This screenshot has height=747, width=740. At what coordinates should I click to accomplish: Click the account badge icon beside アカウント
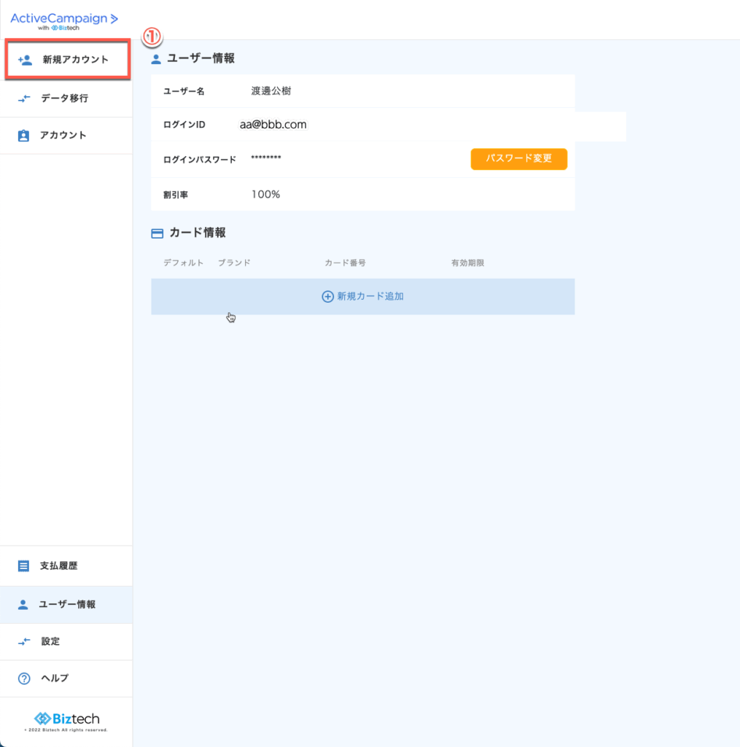[x=23, y=136]
